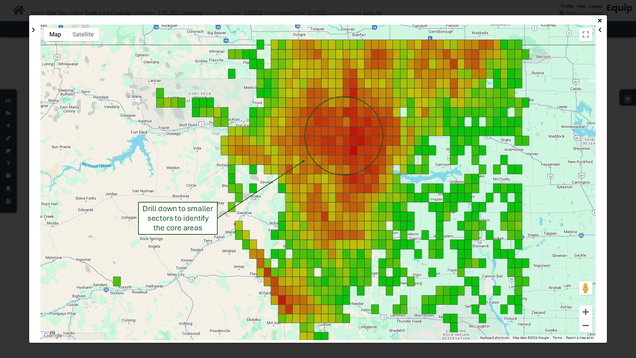Open the round speech bubble icon in sidebar
636x358 pixels.
point(8,150)
